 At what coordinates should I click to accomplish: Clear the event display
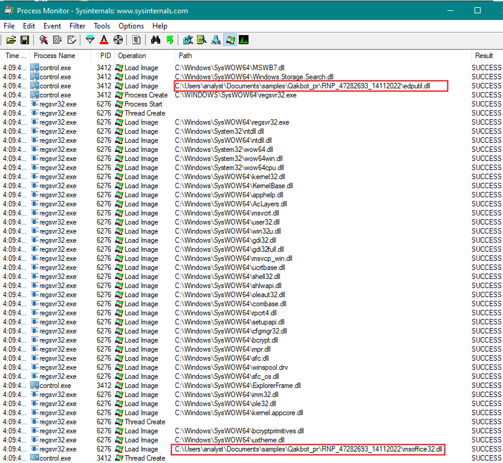click(x=72, y=40)
